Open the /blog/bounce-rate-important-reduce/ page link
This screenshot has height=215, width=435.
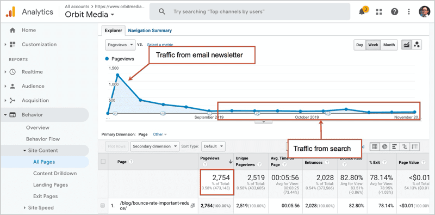[x=154, y=206]
